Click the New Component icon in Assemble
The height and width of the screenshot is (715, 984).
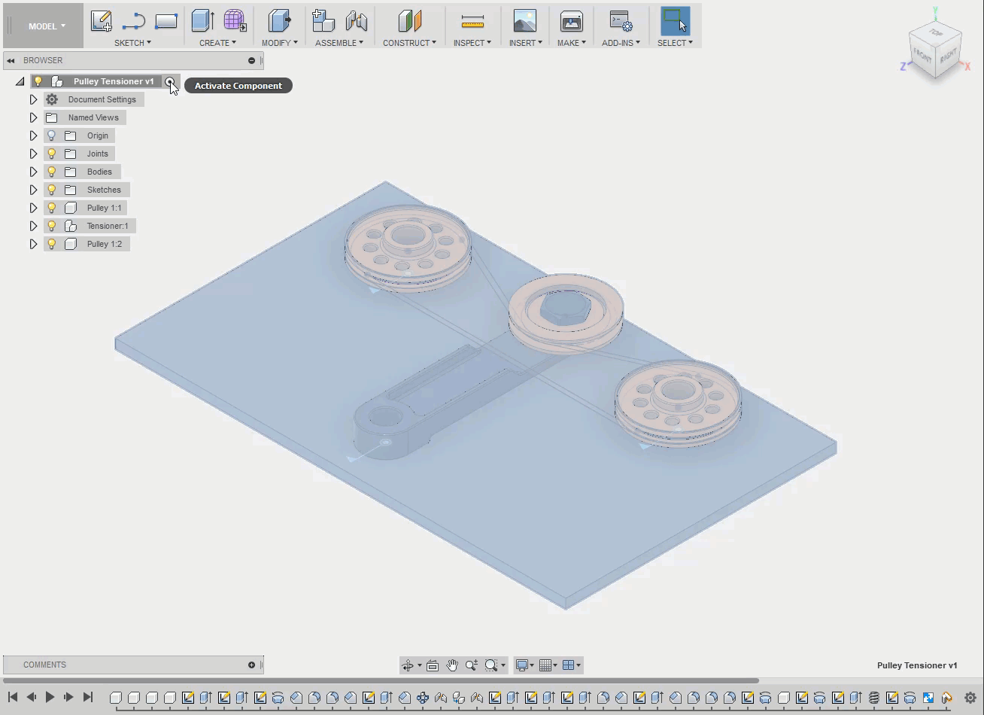click(x=323, y=21)
